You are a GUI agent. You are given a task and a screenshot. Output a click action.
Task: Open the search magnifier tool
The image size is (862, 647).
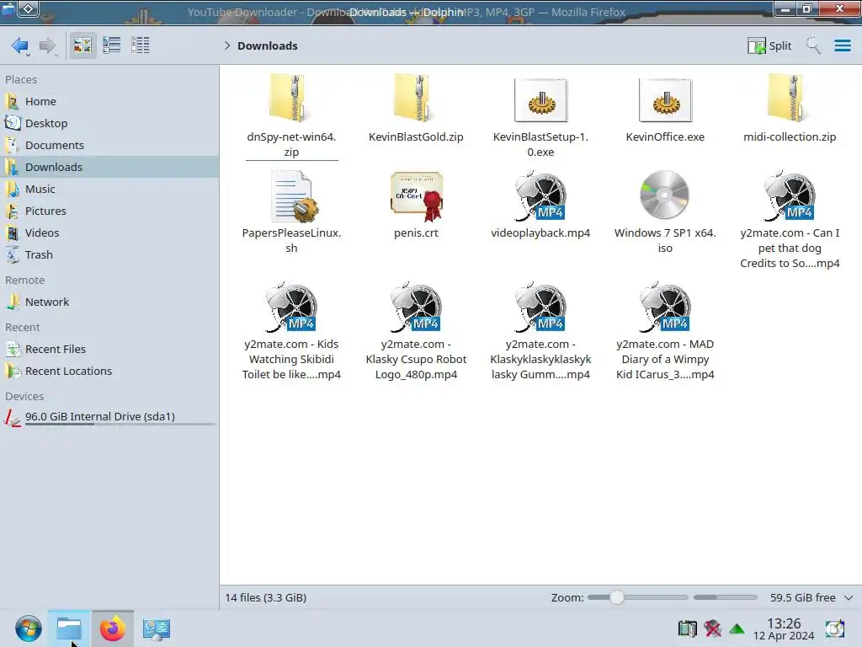(813, 45)
